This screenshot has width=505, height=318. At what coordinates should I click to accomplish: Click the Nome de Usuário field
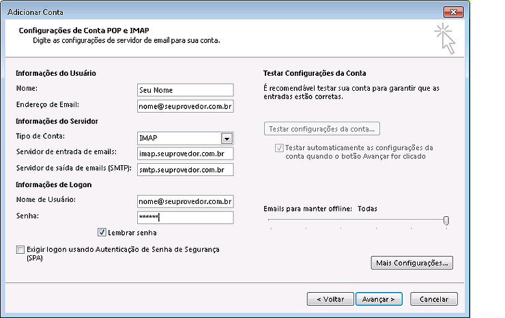[x=185, y=201]
